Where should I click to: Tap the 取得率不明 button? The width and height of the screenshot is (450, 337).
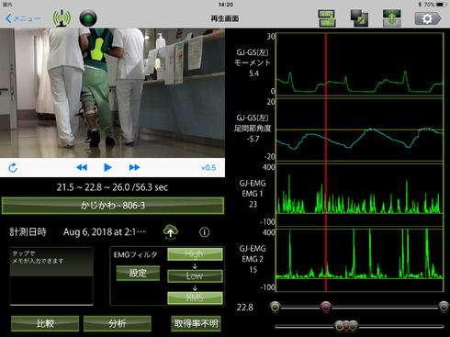click(x=196, y=323)
